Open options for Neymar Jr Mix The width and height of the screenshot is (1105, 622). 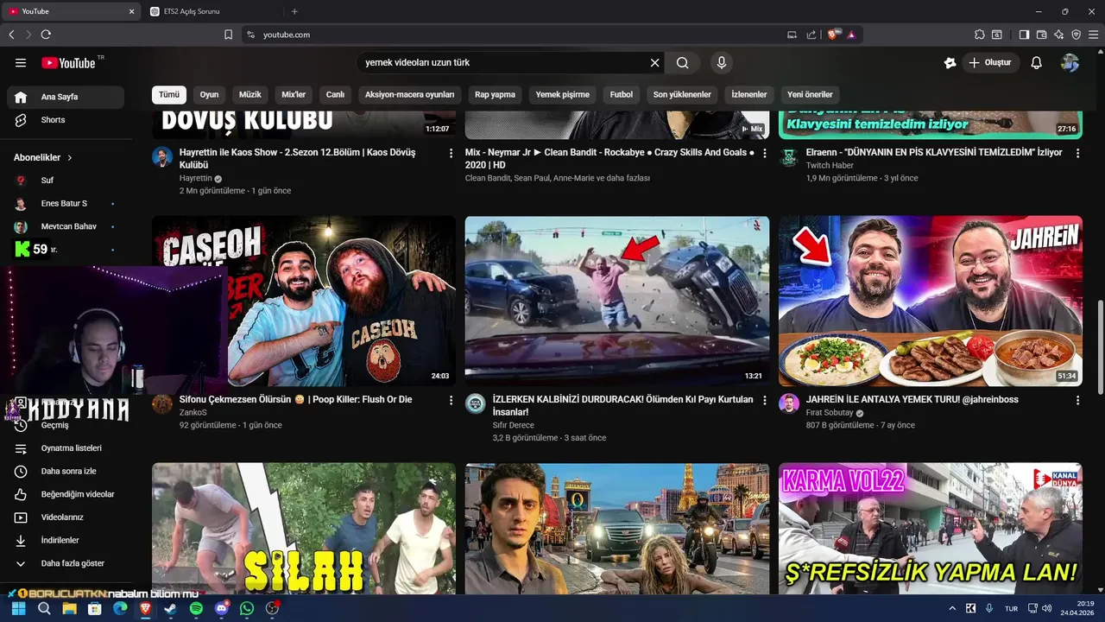pyautogui.click(x=764, y=153)
